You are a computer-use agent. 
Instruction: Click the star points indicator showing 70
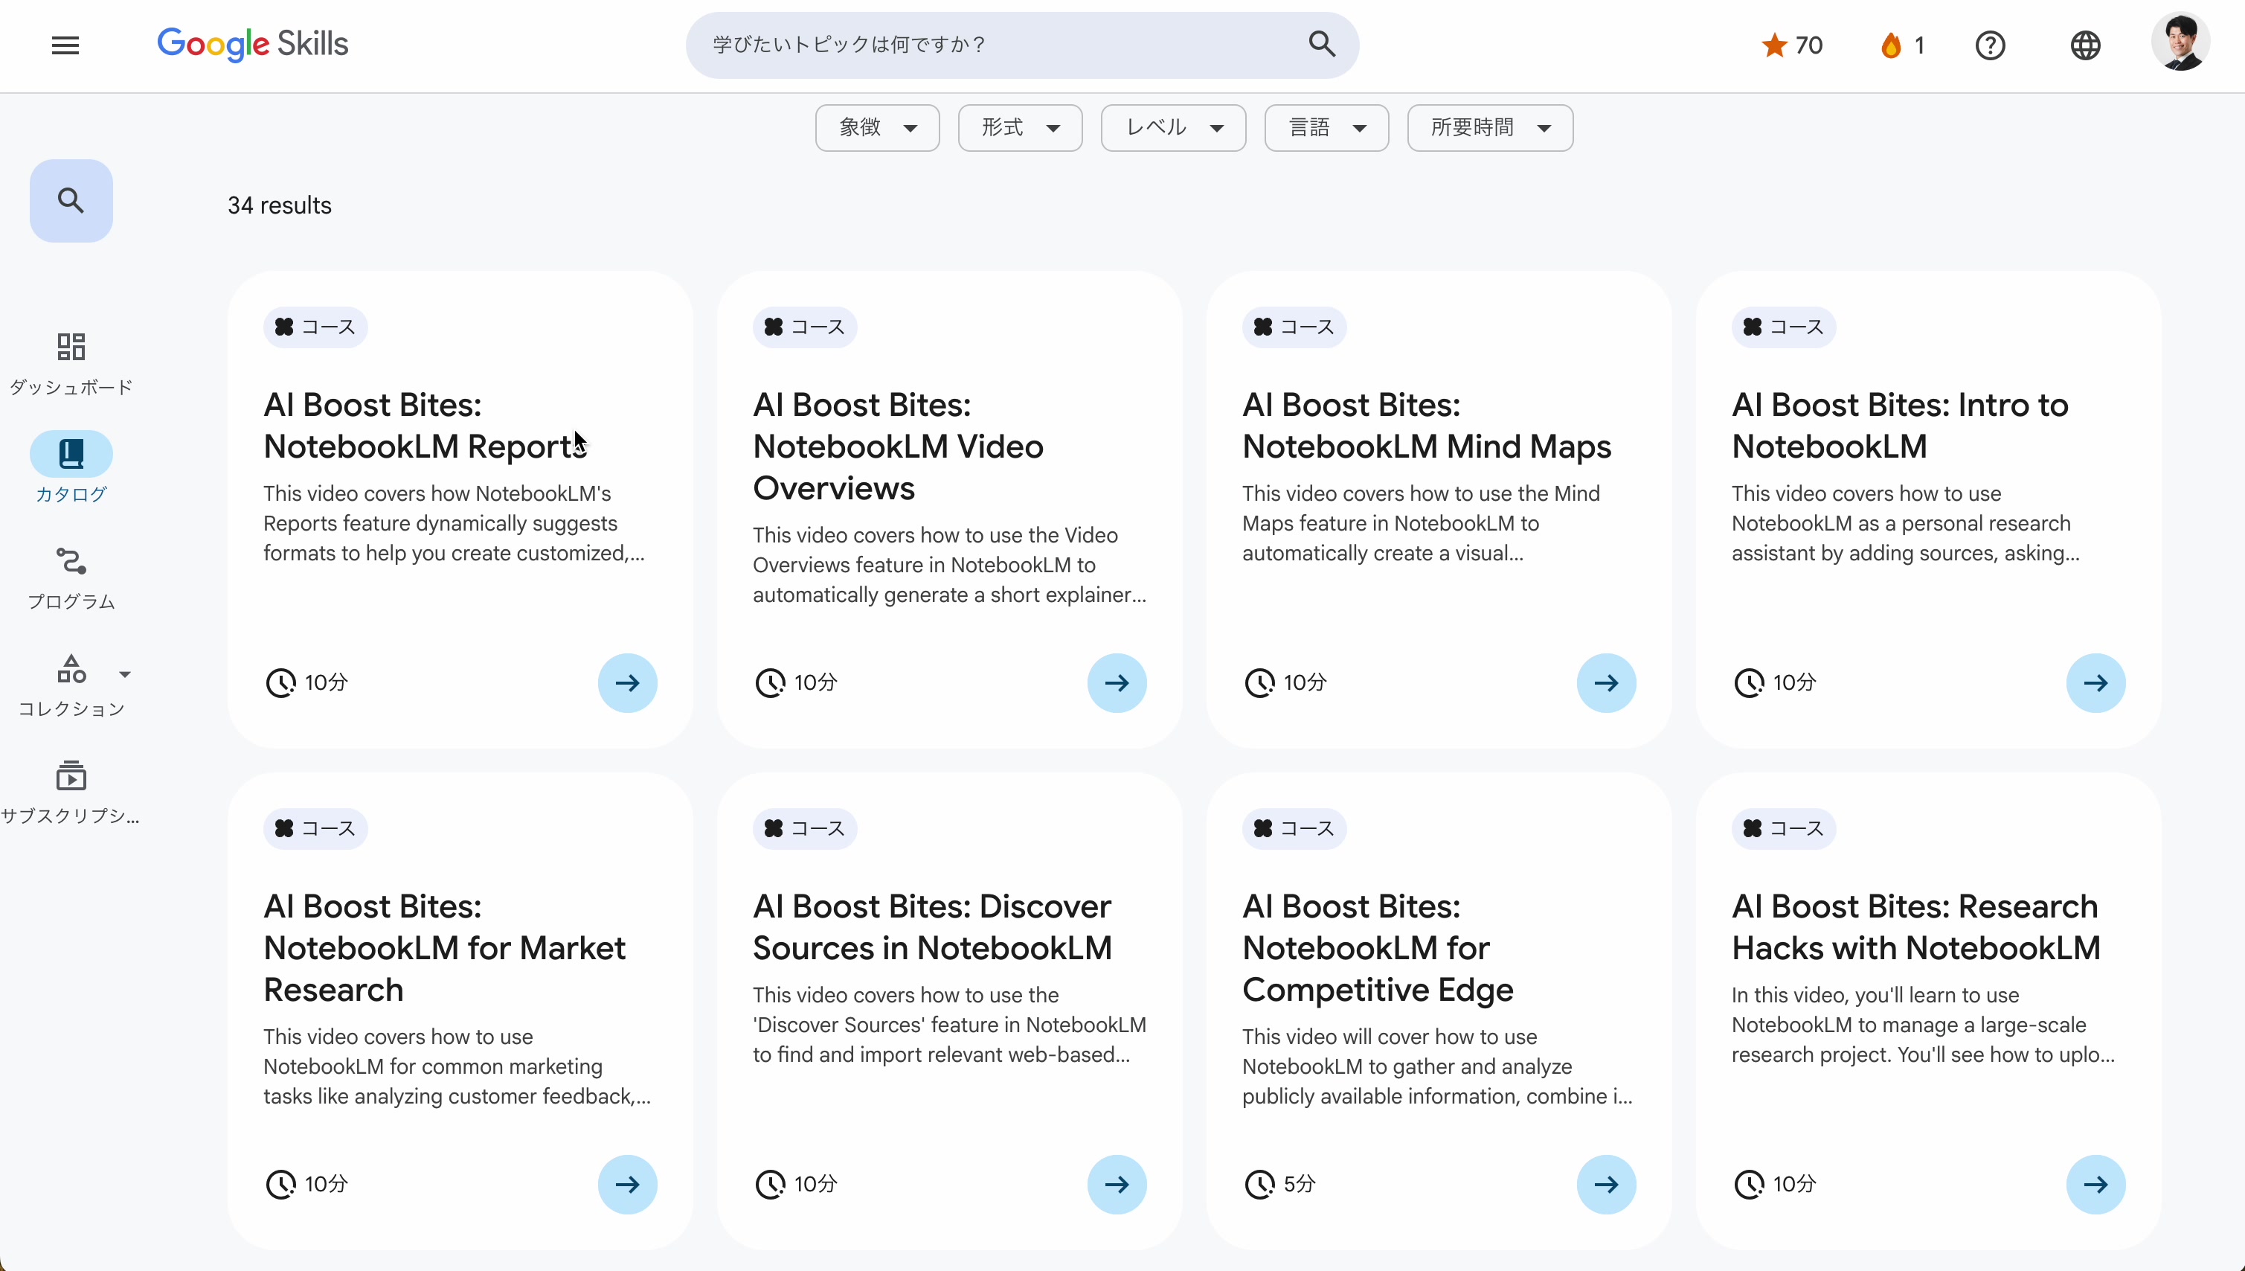click(1792, 45)
